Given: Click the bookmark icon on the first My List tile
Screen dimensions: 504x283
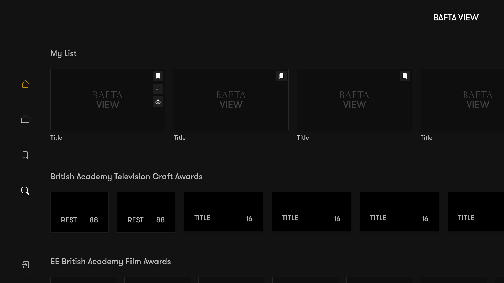Looking at the screenshot, I should (x=158, y=76).
